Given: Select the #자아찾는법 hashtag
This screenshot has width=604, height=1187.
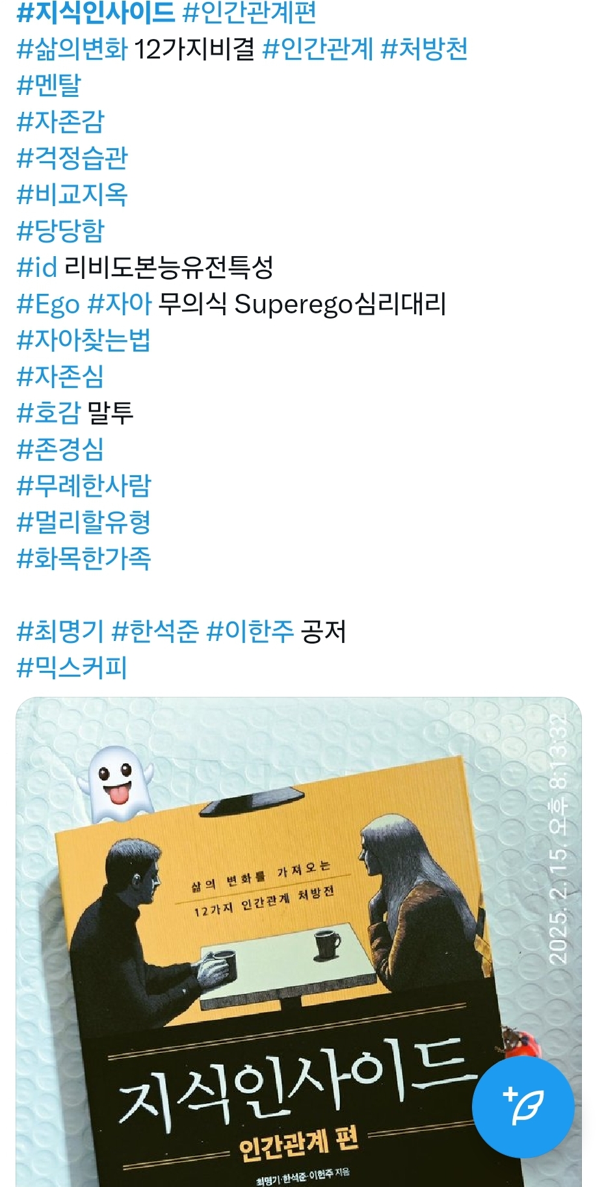Looking at the screenshot, I should point(83,340).
